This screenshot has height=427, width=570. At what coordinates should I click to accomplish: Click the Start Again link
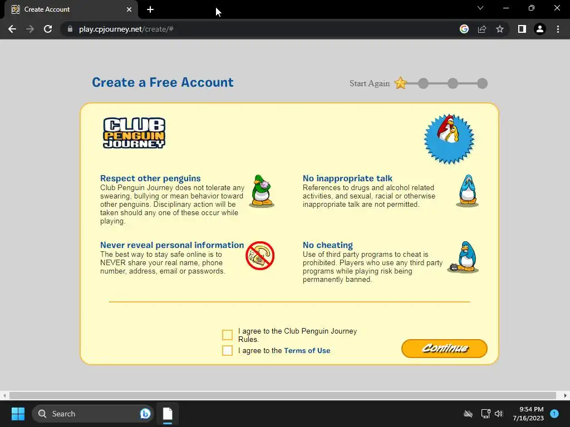(370, 83)
